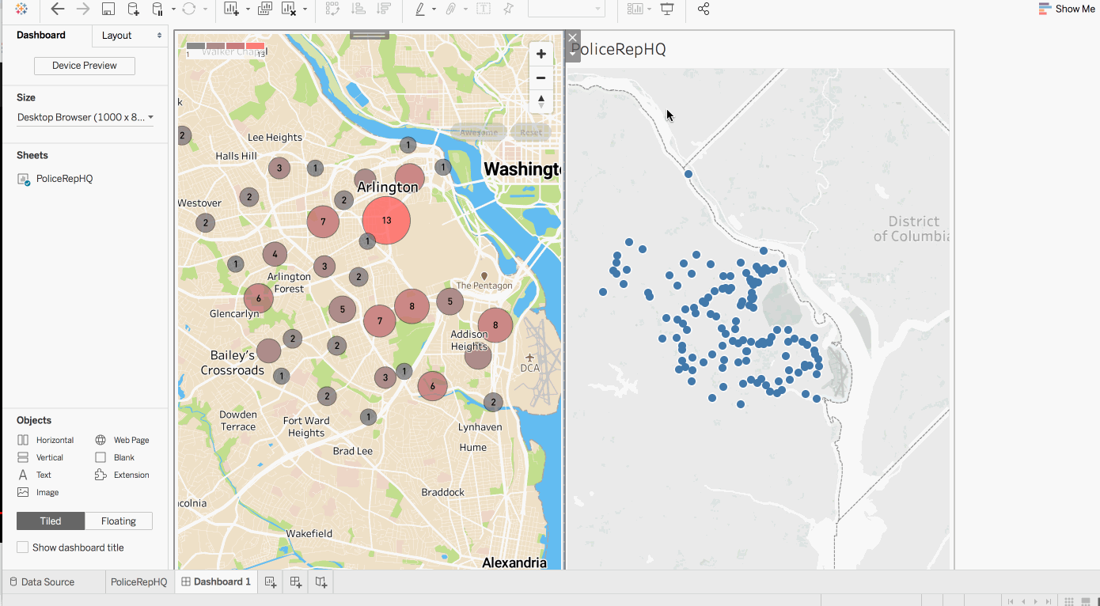This screenshot has width=1100, height=606.
Task: Select the Image object
Action: tap(38, 492)
